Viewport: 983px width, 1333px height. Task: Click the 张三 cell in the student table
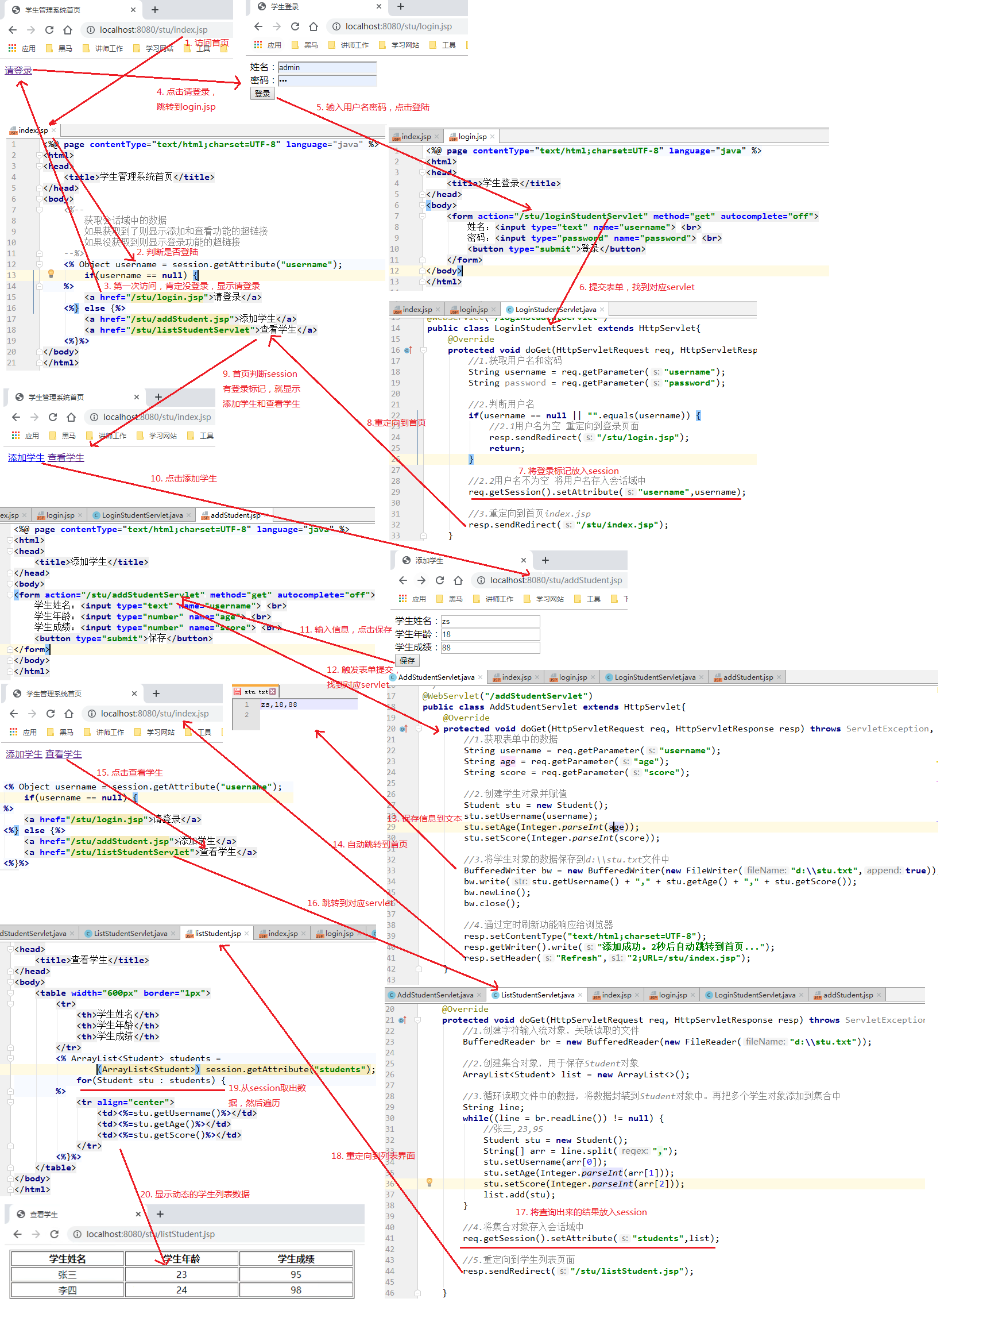click(x=67, y=1275)
